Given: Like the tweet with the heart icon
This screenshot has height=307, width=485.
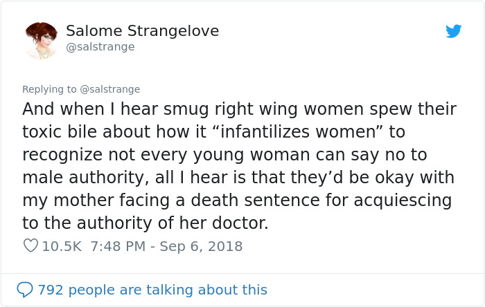Looking at the screenshot, I should (30, 245).
